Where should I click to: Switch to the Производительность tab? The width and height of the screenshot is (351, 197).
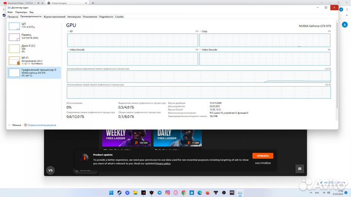pyautogui.click(x=31, y=17)
